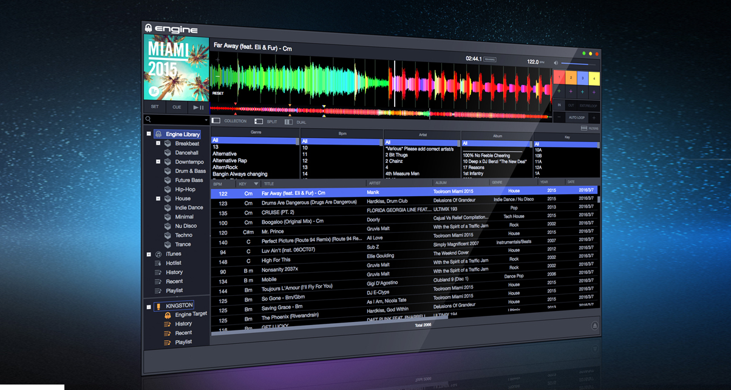Collapse the Engine Library tree
Viewport: 731px width, 390px height.
pos(149,134)
